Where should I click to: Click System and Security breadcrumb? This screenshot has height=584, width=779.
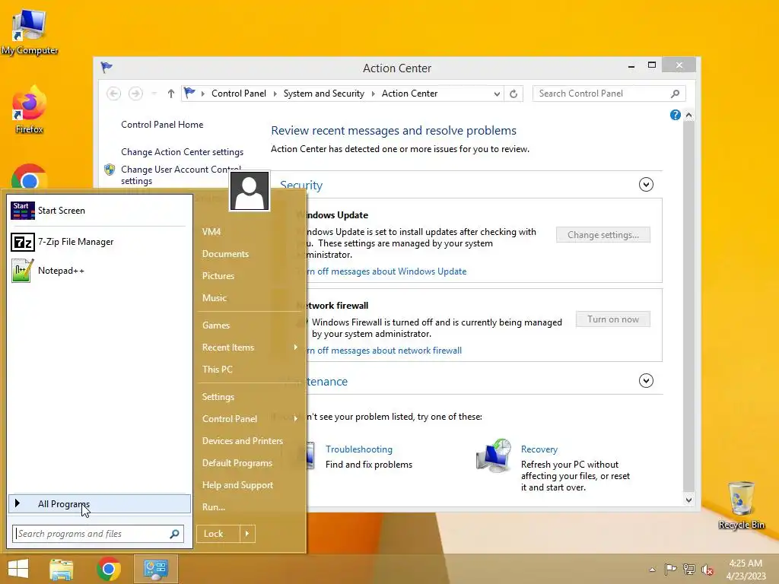click(324, 94)
